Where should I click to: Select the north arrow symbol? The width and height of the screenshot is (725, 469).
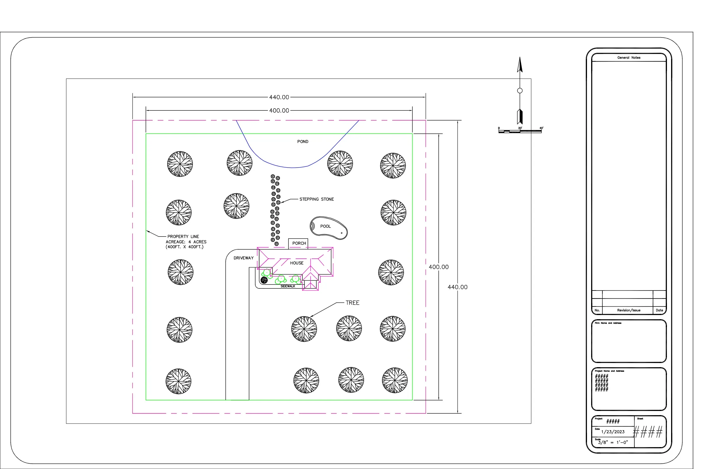[520, 90]
